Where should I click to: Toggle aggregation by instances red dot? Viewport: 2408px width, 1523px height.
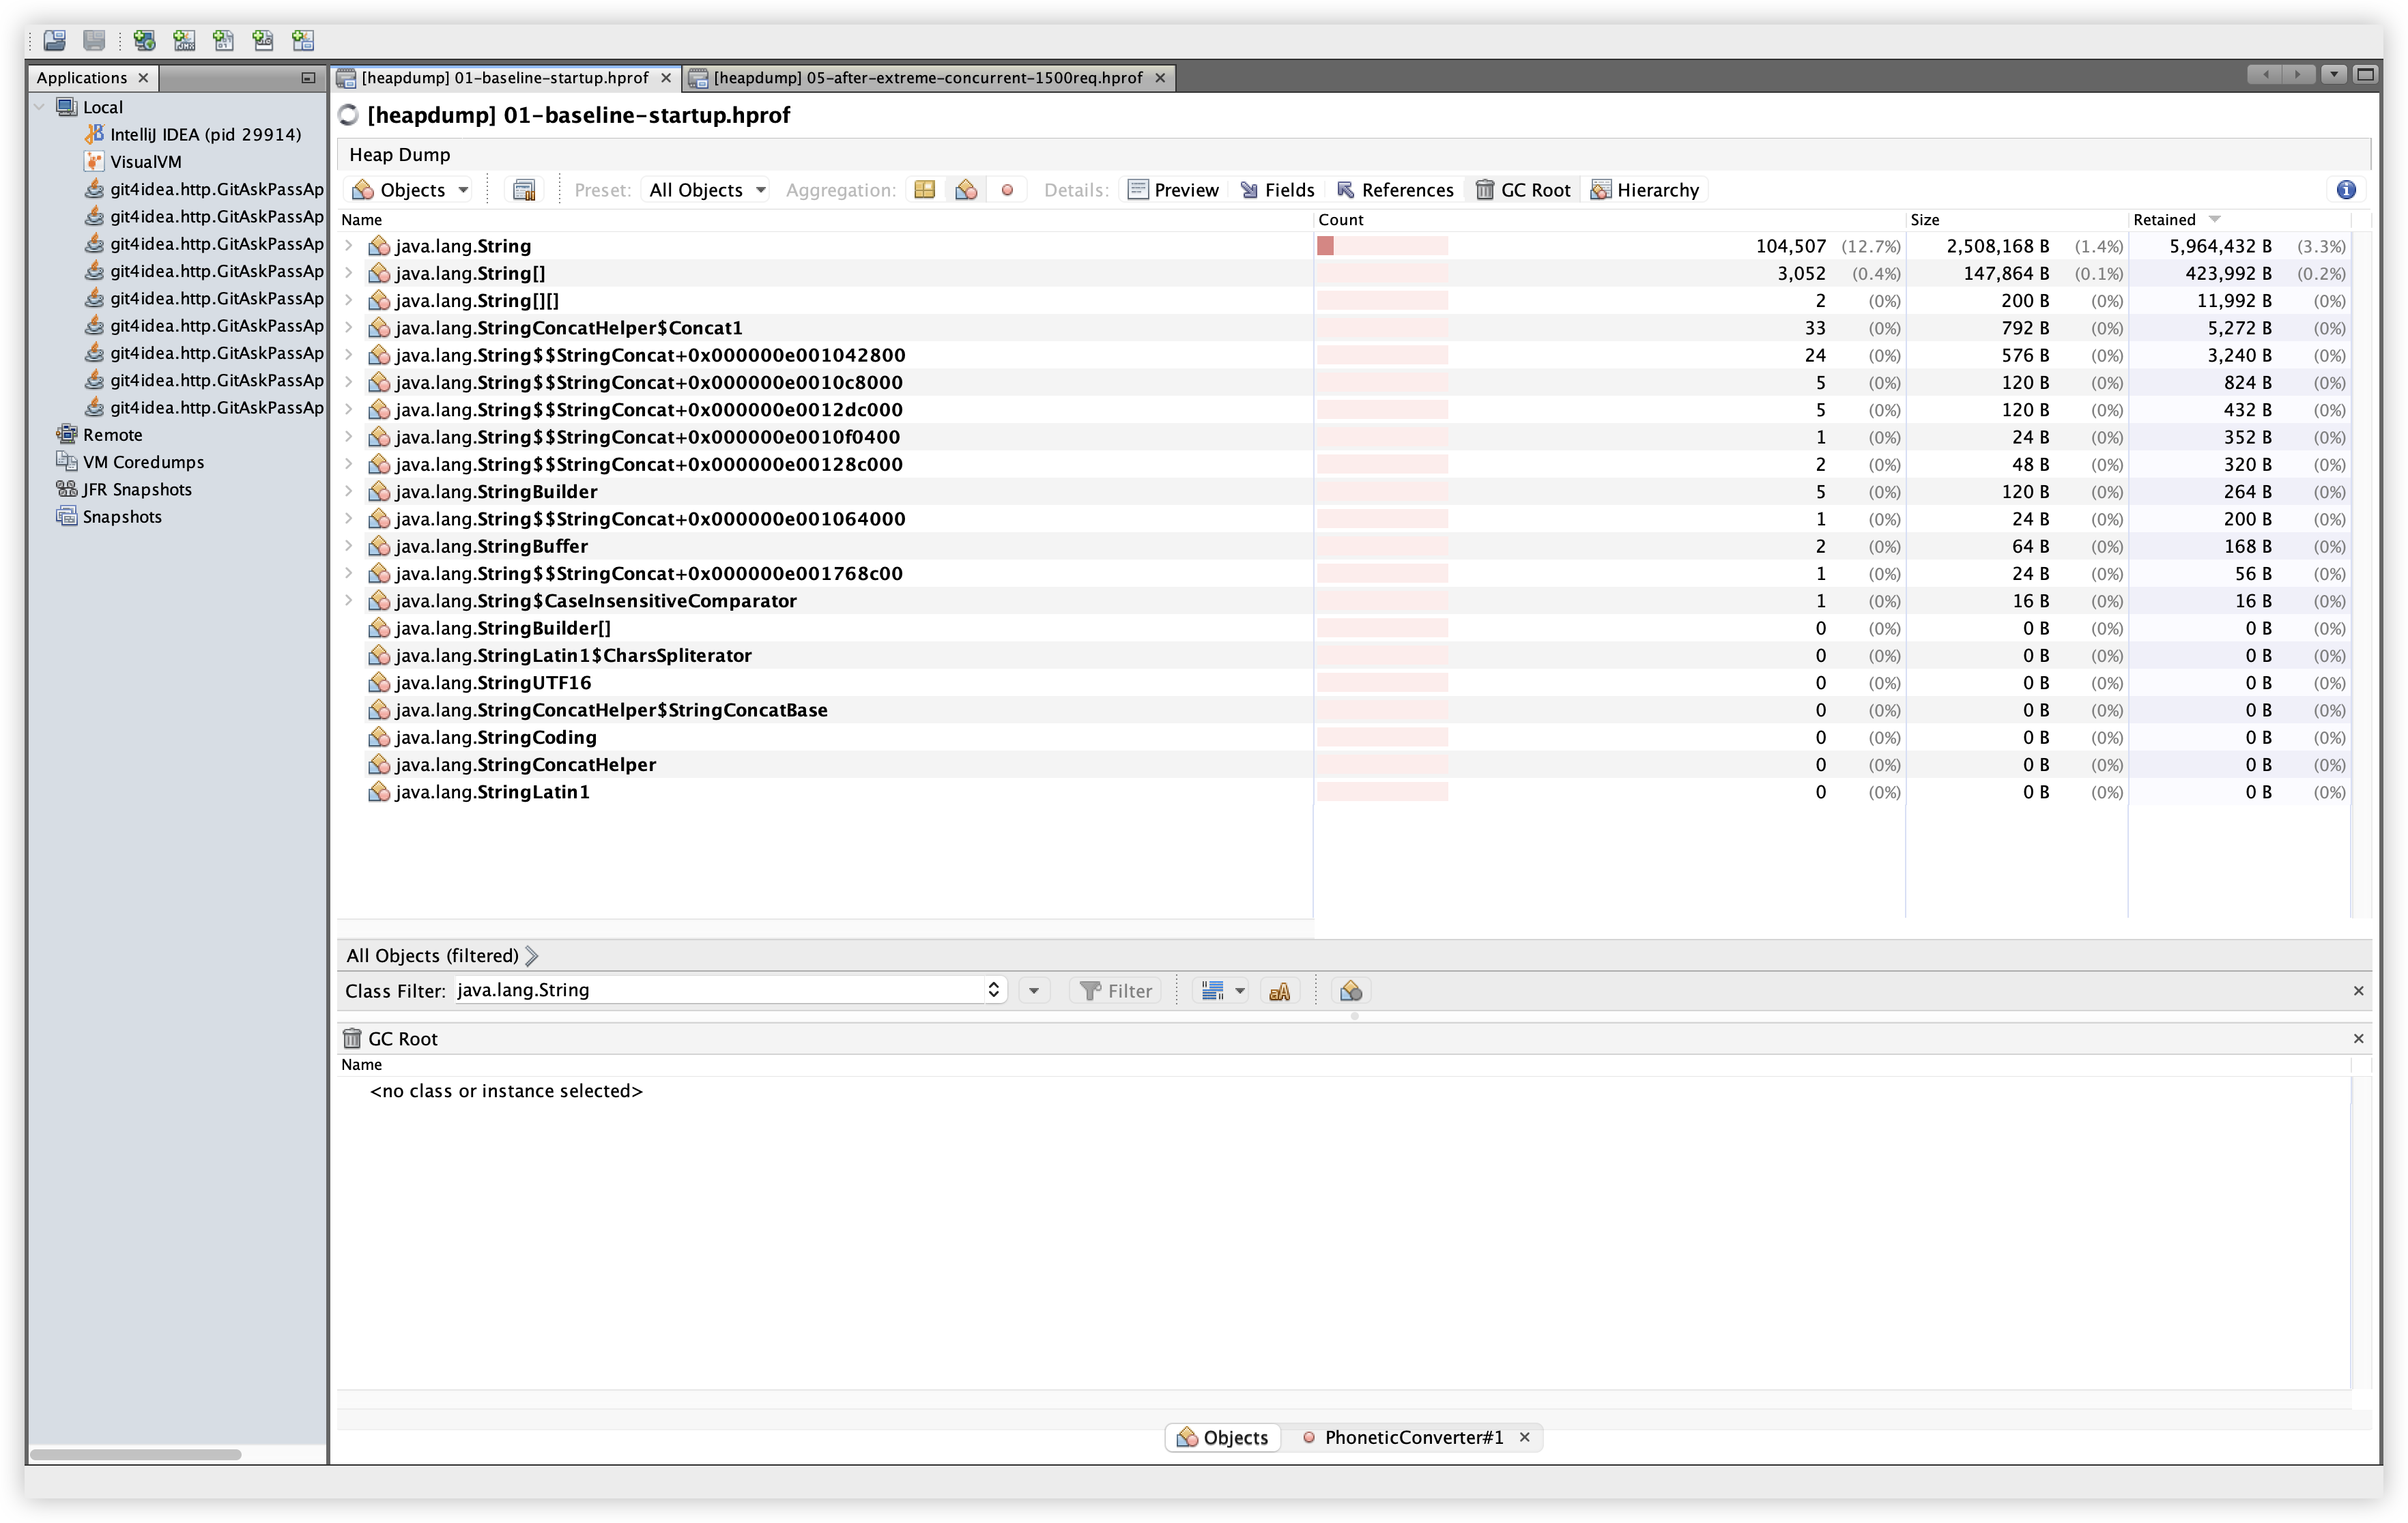point(1007,190)
